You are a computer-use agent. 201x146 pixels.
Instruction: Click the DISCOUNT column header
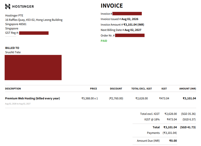116,88
